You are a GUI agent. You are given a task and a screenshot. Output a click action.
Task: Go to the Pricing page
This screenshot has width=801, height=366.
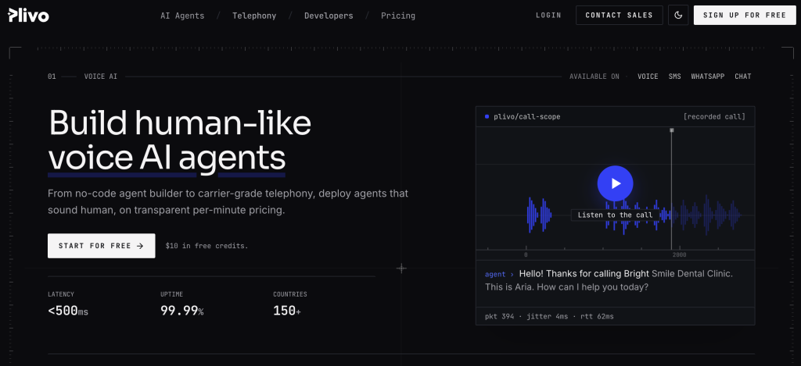click(398, 16)
